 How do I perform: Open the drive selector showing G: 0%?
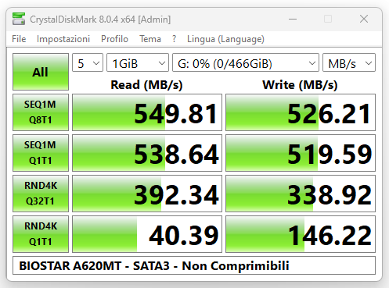pos(246,62)
